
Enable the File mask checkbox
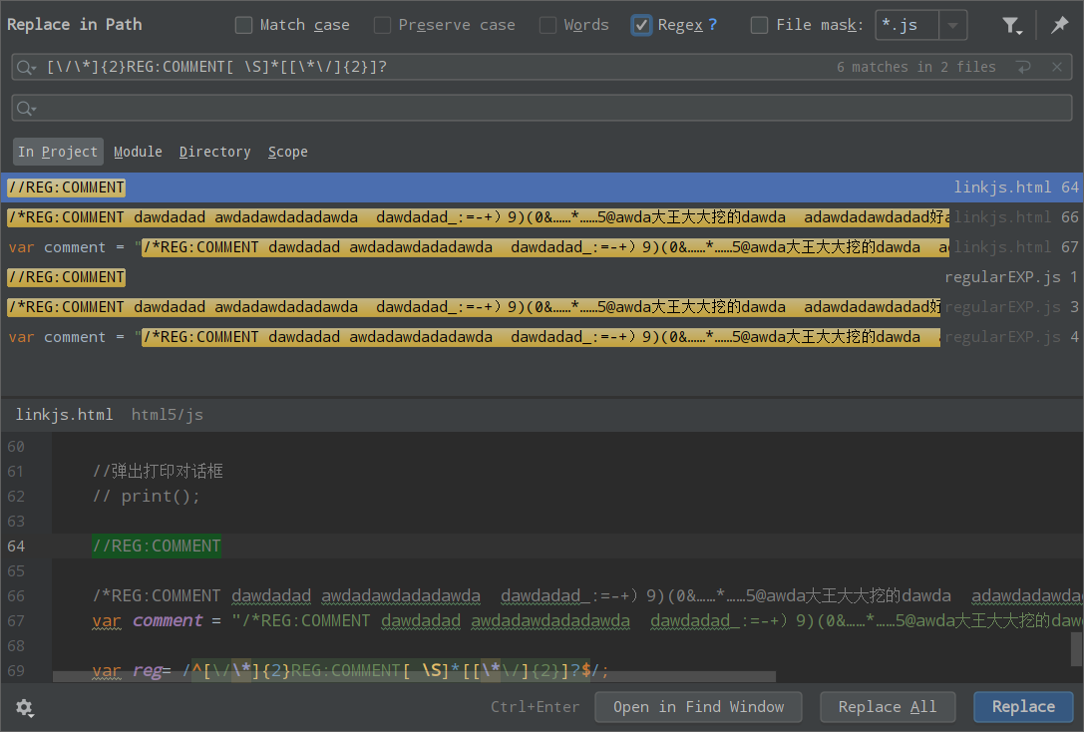point(758,24)
